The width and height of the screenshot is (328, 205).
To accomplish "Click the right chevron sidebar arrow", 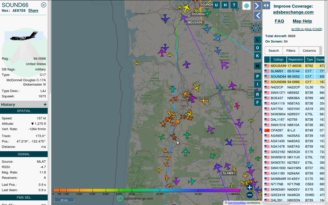I will (258, 6).
